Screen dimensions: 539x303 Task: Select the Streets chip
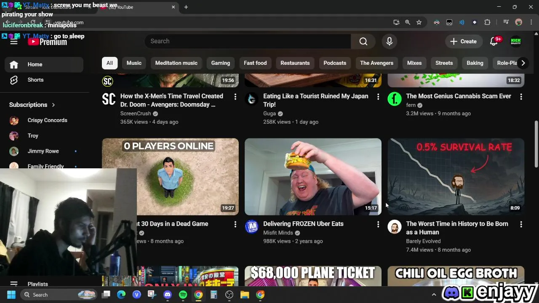pyautogui.click(x=444, y=63)
